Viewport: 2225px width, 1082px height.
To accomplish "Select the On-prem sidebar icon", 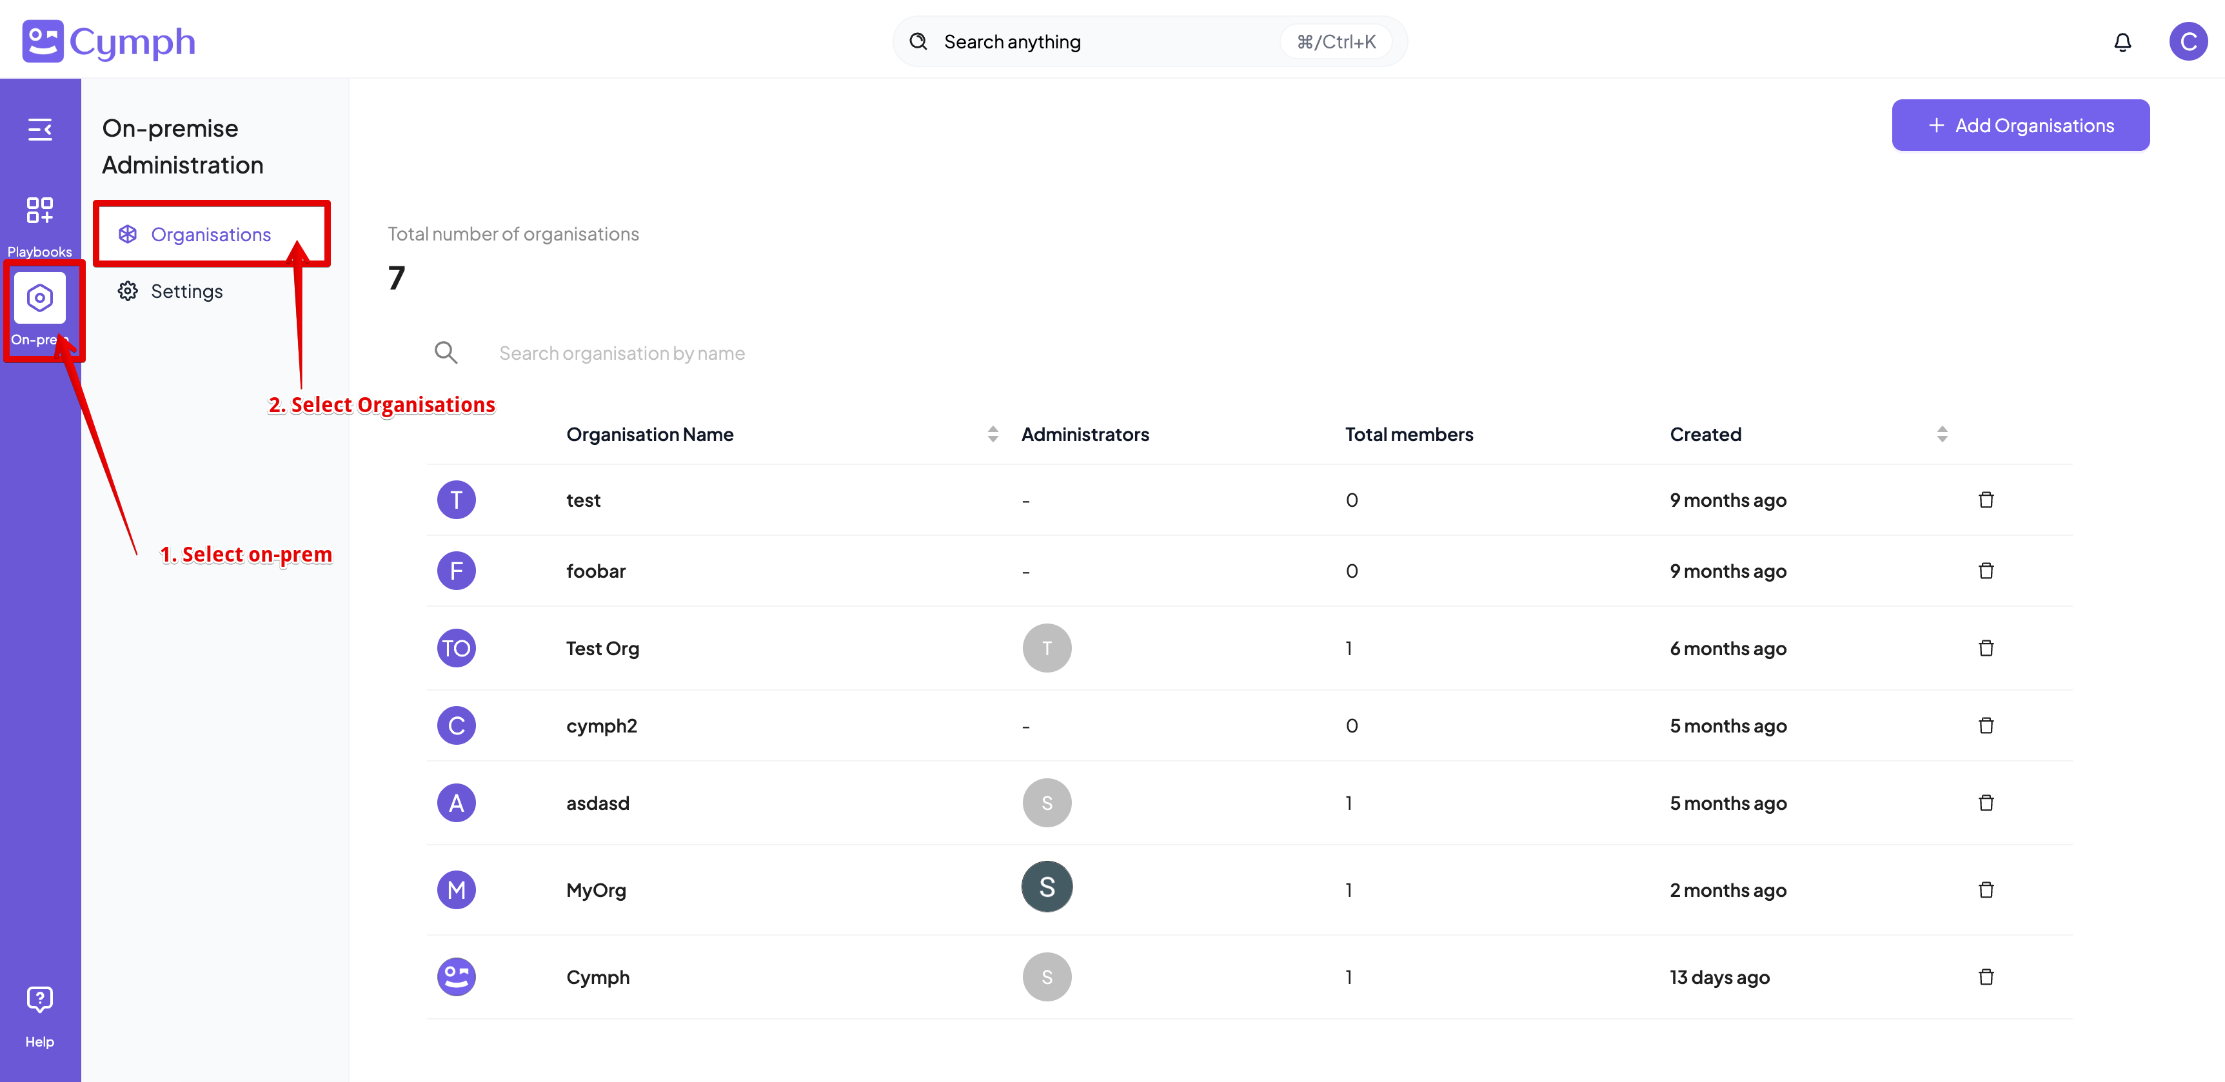I will click(40, 299).
